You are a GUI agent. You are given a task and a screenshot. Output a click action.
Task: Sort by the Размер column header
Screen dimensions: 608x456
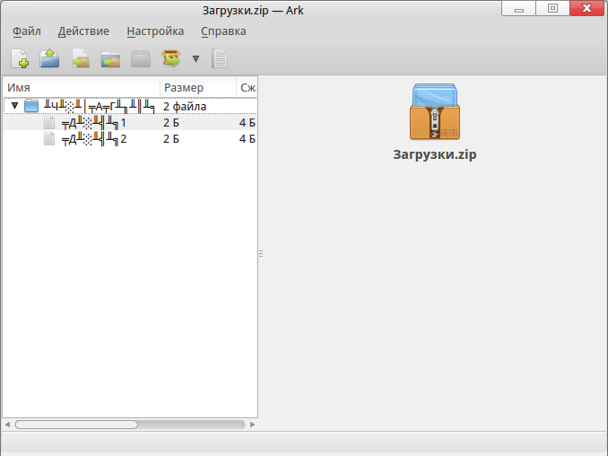click(x=198, y=87)
